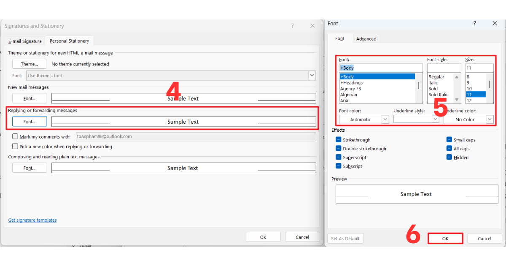Viewport: 506px width, 266px height.
Task: Open the Underline color dropdown
Action: 468,119
